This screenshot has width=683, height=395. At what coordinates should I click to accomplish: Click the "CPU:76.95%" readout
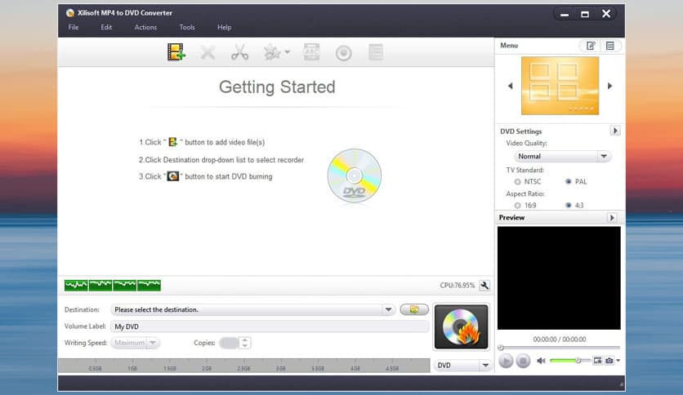click(x=458, y=286)
